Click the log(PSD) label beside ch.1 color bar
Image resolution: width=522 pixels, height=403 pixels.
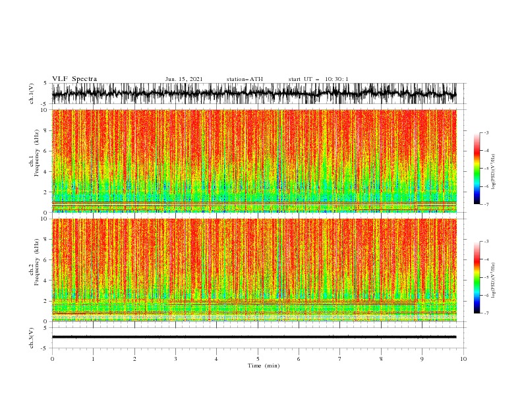click(x=493, y=172)
